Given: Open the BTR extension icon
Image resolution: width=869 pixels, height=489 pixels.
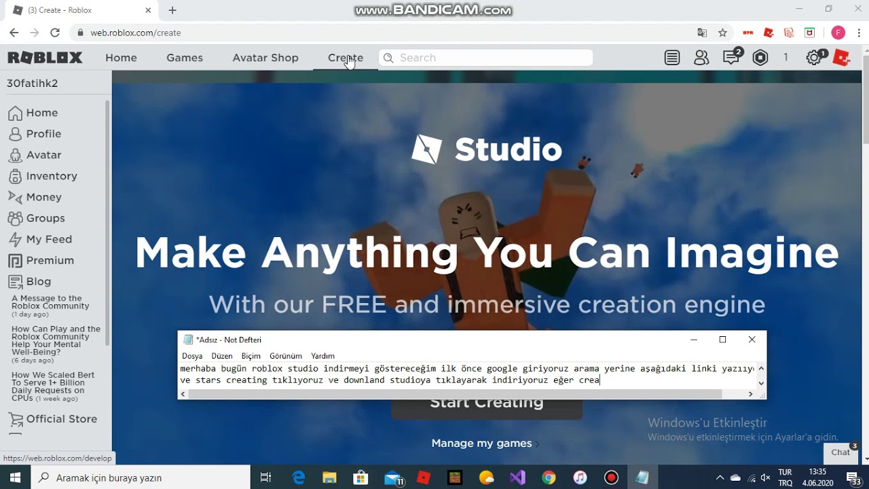Looking at the screenshot, I should tap(748, 33).
